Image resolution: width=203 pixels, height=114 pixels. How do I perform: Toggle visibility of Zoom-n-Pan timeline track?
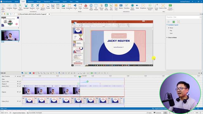[x=18, y=82]
